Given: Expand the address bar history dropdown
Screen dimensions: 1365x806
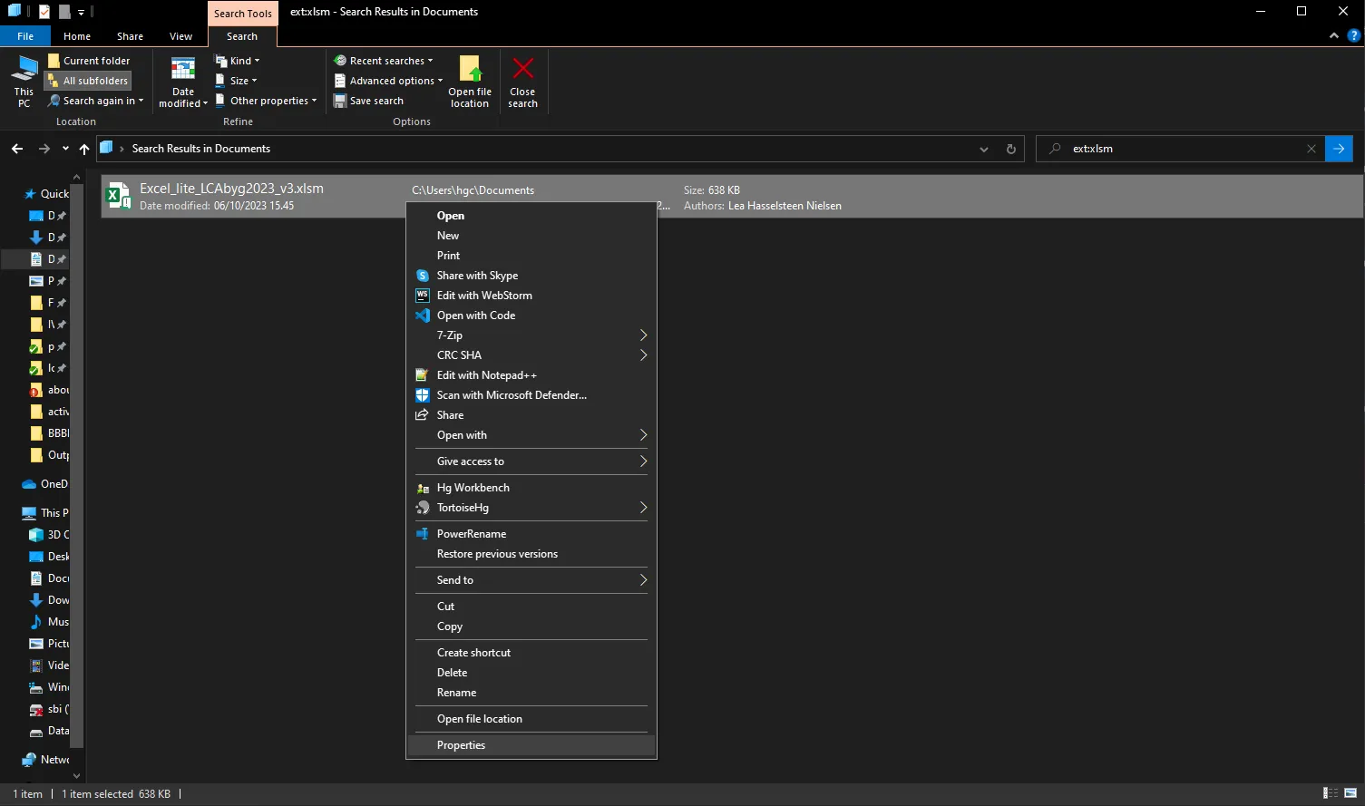Looking at the screenshot, I should click(x=984, y=149).
